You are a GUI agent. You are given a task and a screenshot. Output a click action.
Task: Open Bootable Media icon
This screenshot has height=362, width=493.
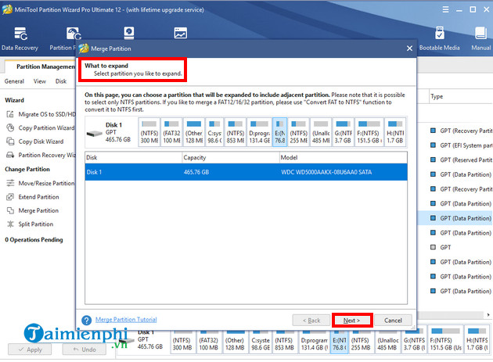(x=439, y=33)
